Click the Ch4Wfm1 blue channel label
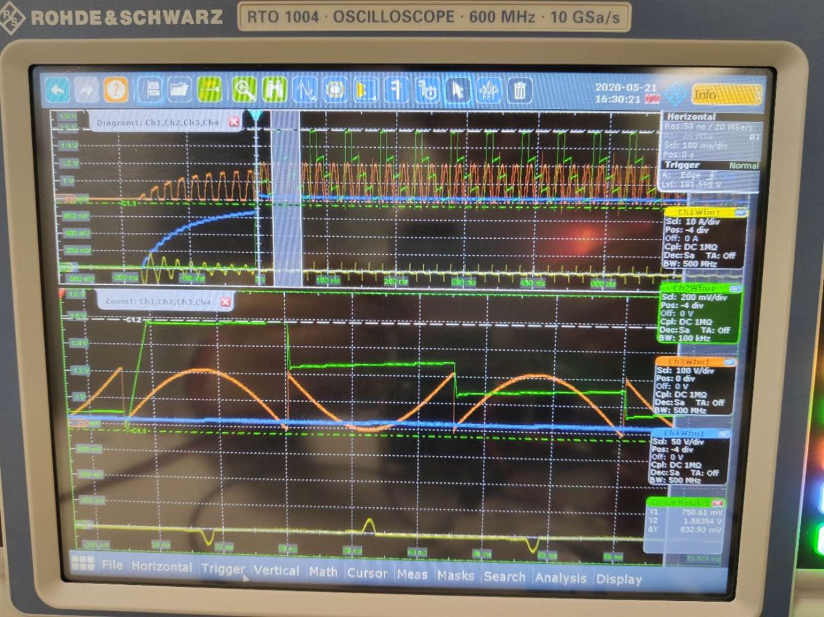The width and height of the screenshot is (824, 617). coord(685,434)
